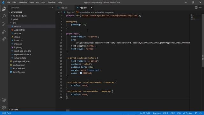
Task: Select App.css in the file tree
Action: point(18,26)
